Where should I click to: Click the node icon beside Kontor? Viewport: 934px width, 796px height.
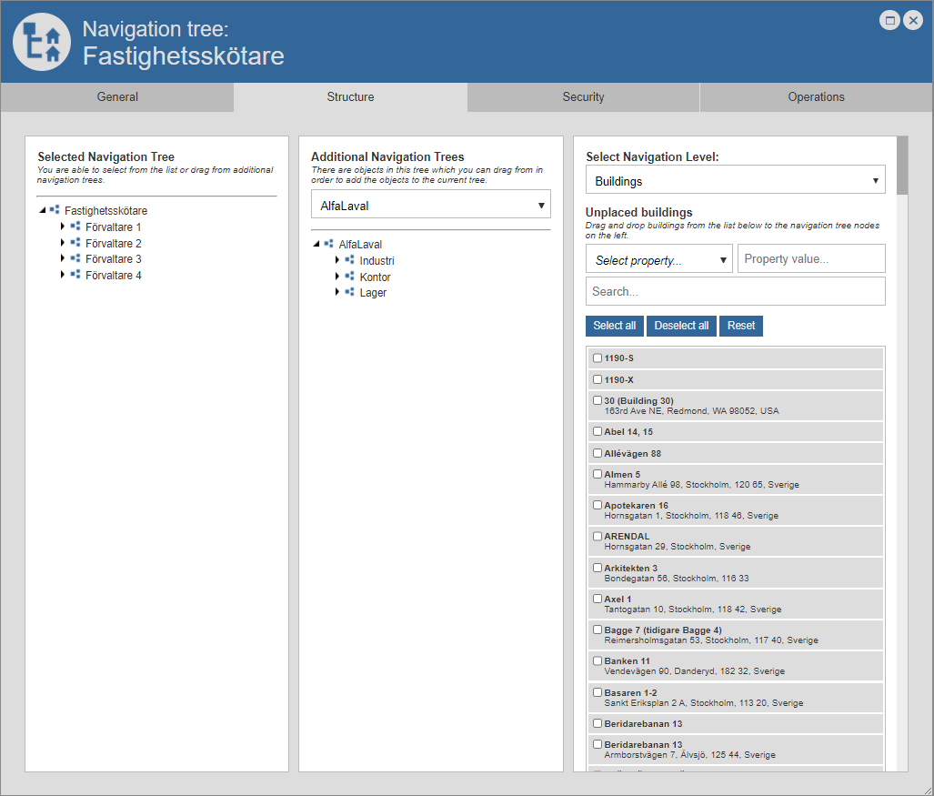pos(349,276)
